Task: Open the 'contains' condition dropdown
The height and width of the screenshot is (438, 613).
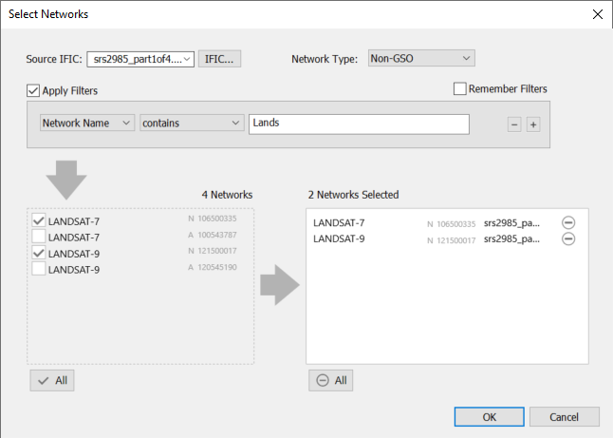Action: pyautogui.click(x=191, y=124)
